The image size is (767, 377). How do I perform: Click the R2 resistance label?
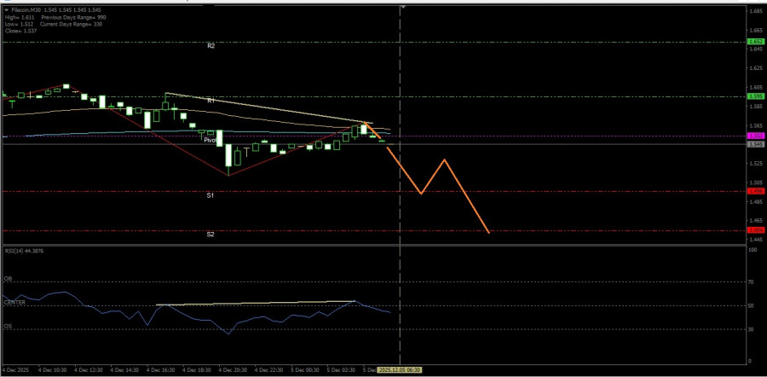point(210,45)
